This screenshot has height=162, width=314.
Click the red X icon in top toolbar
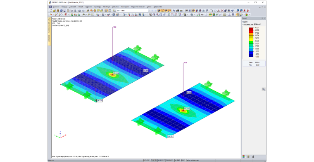(x=222, y=11)
